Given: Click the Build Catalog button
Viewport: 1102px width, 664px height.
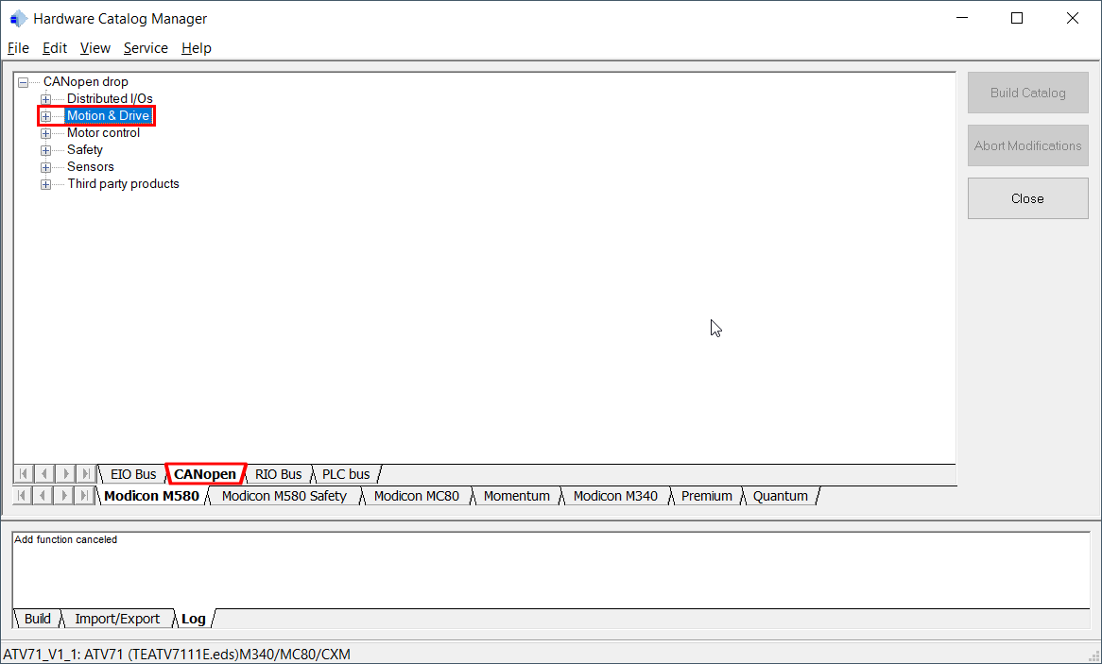Looking at the screenshot, I should click(1027, 93).
